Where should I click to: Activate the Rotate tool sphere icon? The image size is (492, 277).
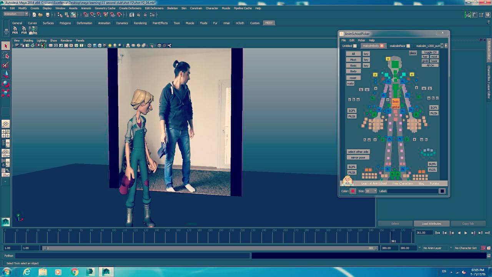coord(5,83)
